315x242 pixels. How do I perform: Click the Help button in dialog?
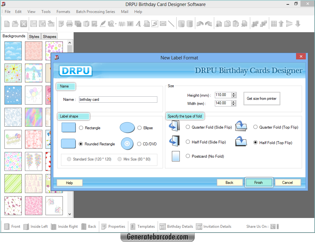70,183
